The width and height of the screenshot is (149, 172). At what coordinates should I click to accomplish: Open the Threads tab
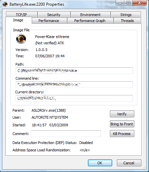point(127,21)
